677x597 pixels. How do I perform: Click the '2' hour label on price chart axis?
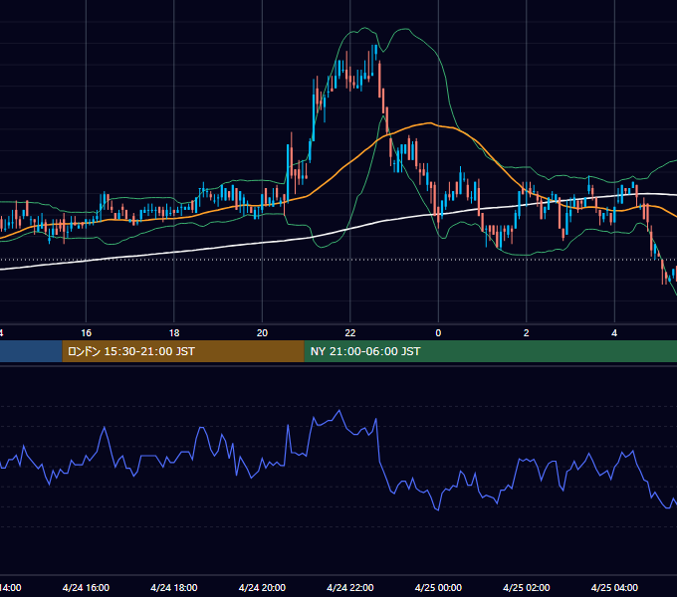pyautogui.click(x=527, y=333)
